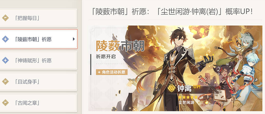
Task: Select the 「神铸赋形」祈愿 notice tab
Action: pyautogui.click(x=38, y=60)
